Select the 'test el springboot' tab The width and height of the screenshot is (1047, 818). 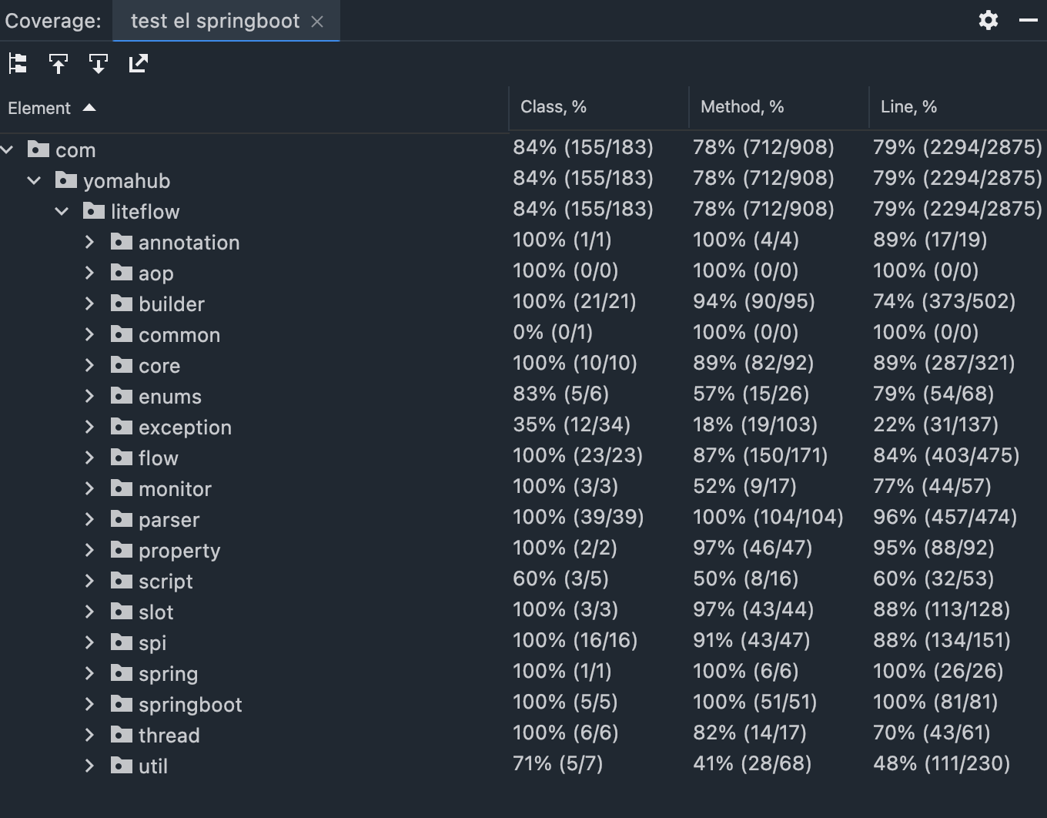coord(215,21)
